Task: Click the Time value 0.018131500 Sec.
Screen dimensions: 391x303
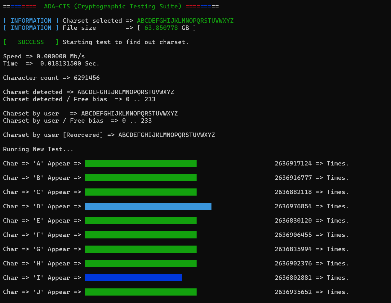Action: (x=70, y=64)
